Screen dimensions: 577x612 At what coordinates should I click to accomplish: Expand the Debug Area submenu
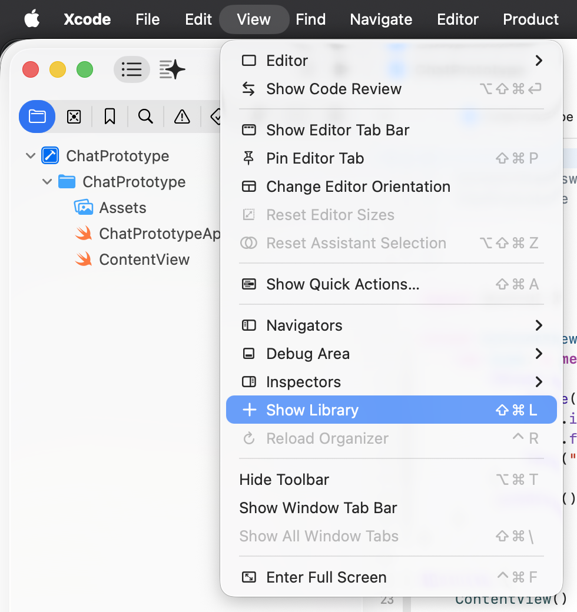(392, 353)
